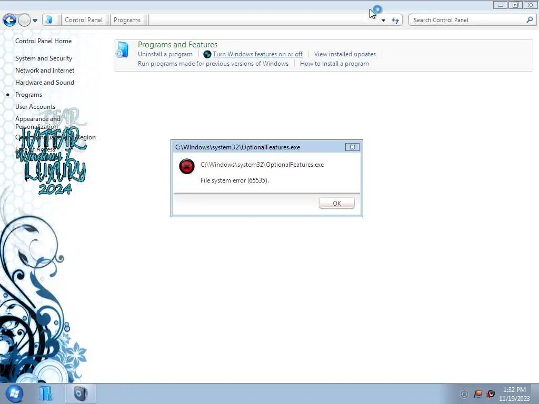Click the Control Panel icon in address bar
The image size is (539, 404).
[49, 20]
